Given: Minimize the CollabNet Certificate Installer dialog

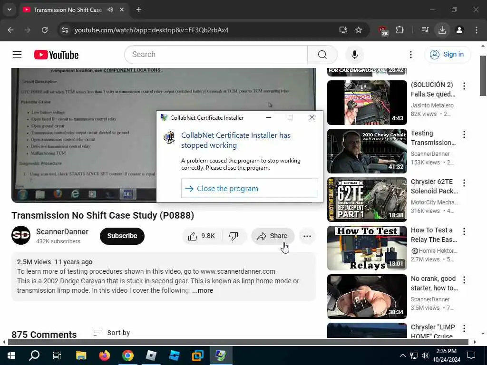Looking at the screenshot, I should [x=269, y=118].
